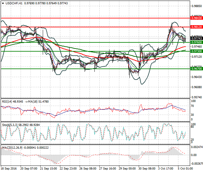Click the 27 Sep 16:00 time axis label

[x=107, y=169]
